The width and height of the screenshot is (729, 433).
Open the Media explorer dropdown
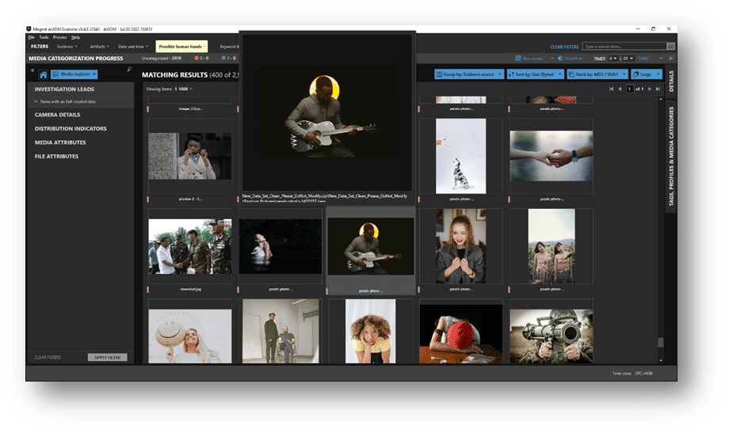(74, 74)
